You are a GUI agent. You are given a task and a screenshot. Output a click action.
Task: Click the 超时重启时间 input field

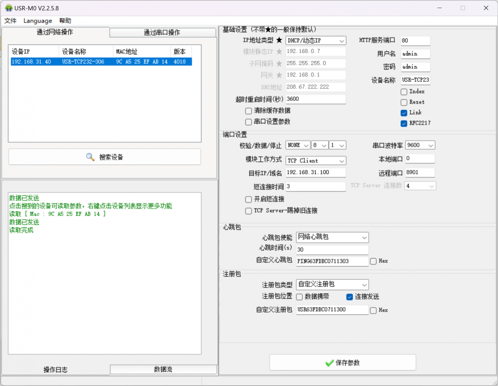point(316,99)
